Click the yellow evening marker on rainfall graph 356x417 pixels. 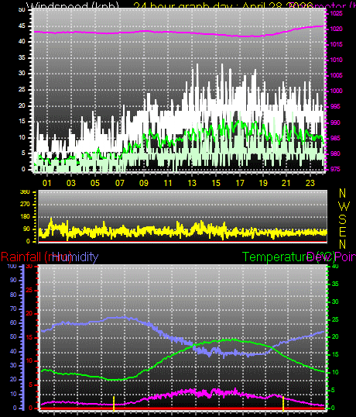coord(283,404)
